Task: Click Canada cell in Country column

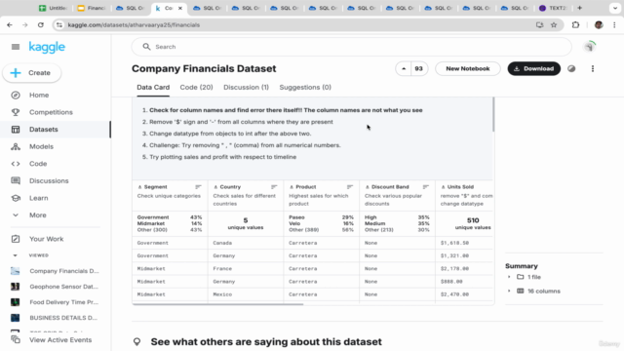Action: [222, 243]
